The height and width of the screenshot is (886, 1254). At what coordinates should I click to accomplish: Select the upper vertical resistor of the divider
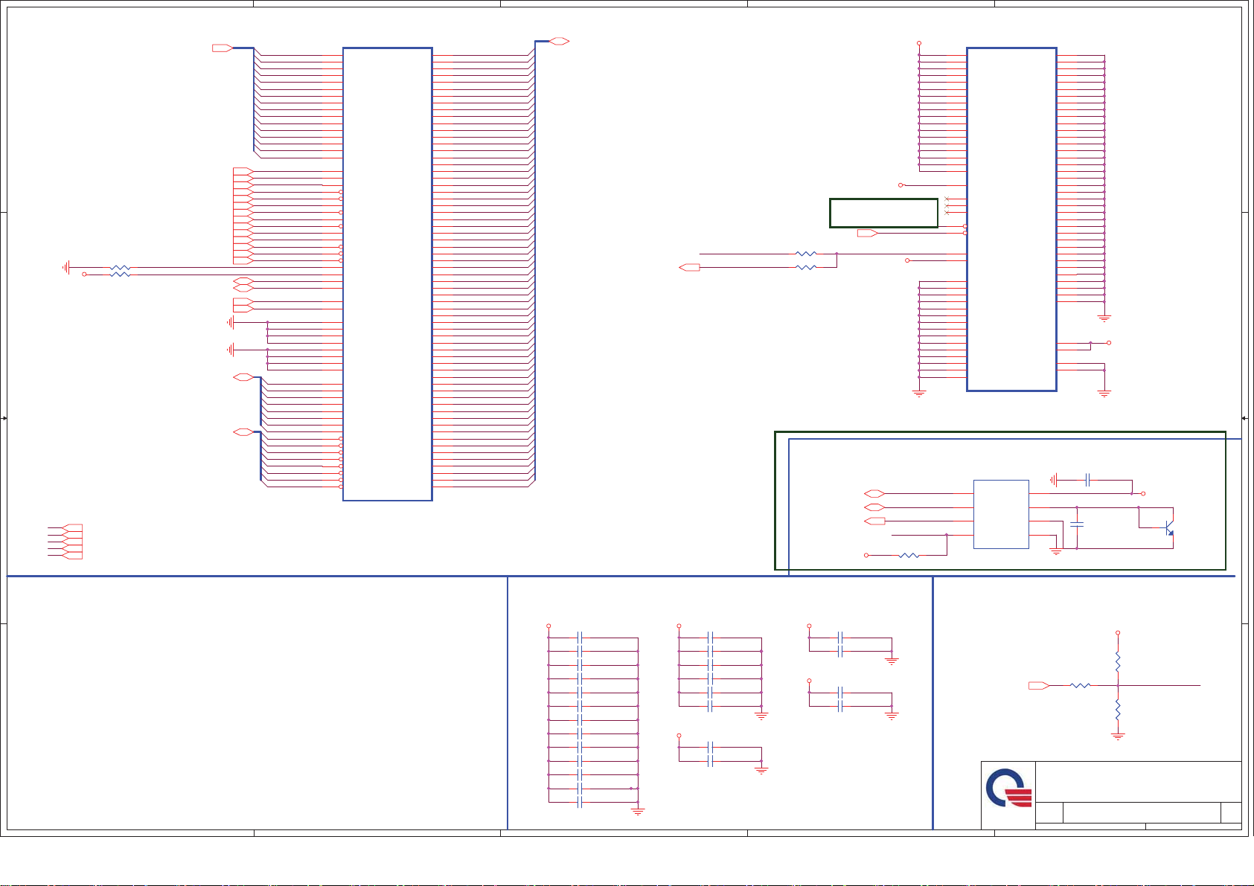click(1118, 661)
